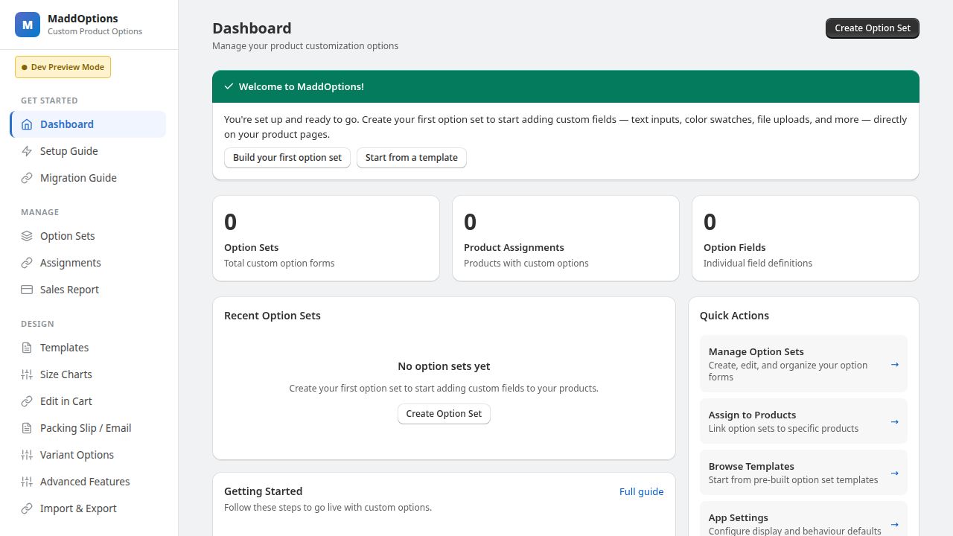
Task: Click the Packing Slip / Email document icon
Action: pos(27,428)
